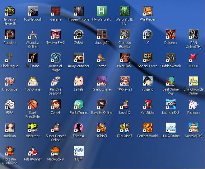
Task: Select the GrandChase game shortcut
Action: pyautogui.click(x=101, y=81)
